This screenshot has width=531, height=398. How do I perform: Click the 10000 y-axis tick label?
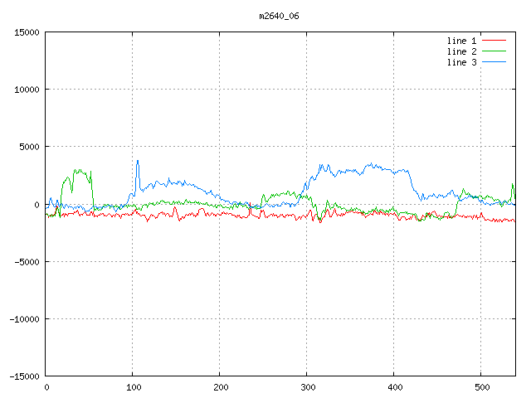[27, 90]
